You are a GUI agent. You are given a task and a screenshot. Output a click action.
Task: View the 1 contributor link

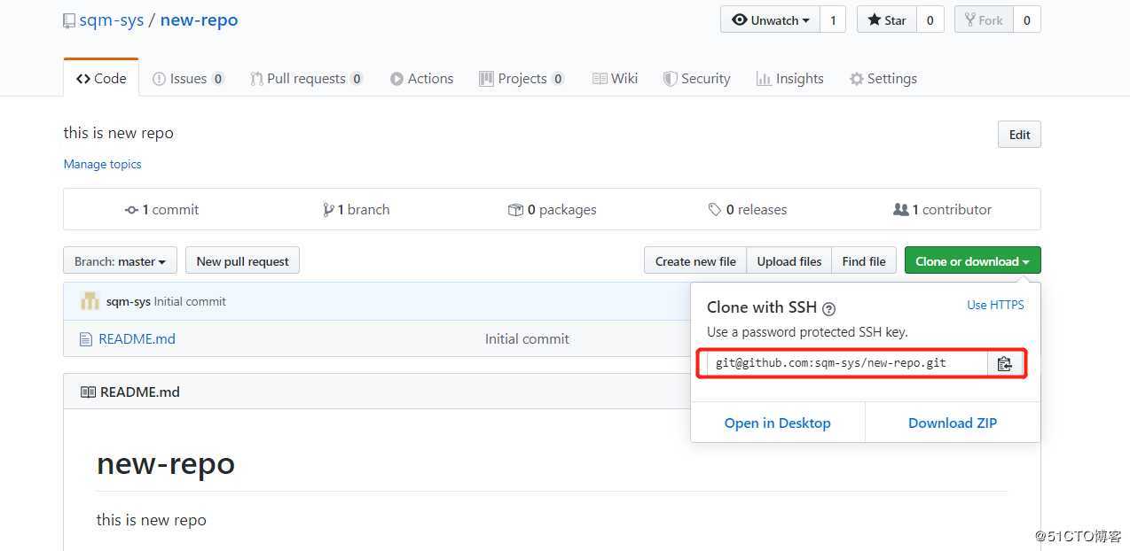coord(942,210)
